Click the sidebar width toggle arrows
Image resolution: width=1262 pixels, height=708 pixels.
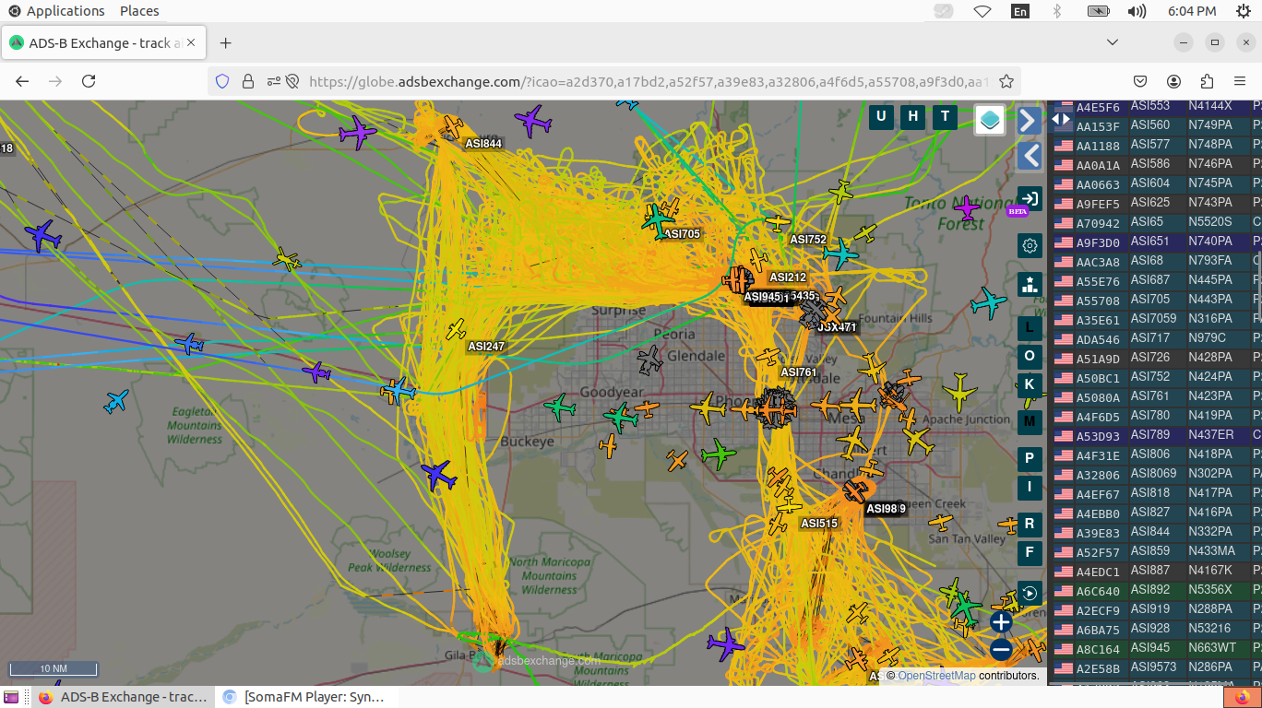1061,119
